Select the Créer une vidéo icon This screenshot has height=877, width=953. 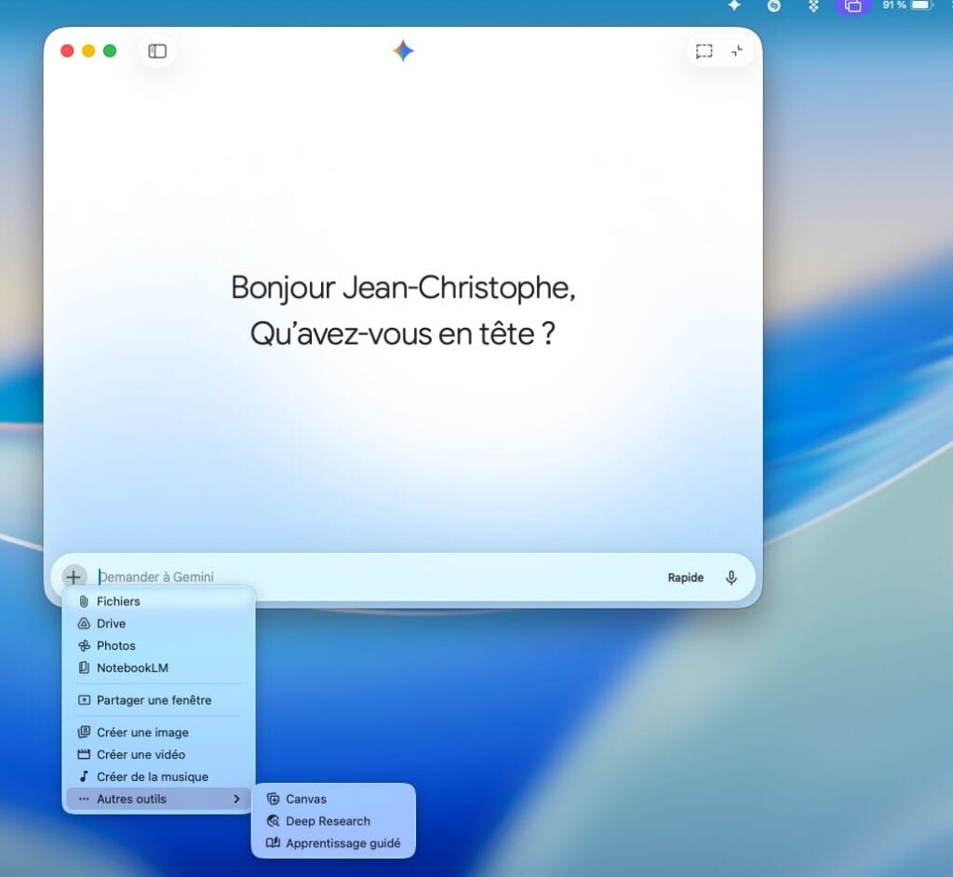tap(83, 754)
